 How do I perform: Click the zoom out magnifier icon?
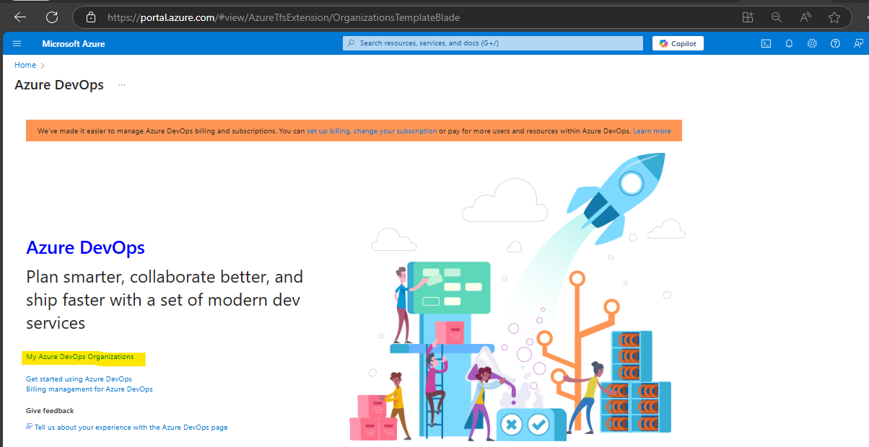click(777, 17)
